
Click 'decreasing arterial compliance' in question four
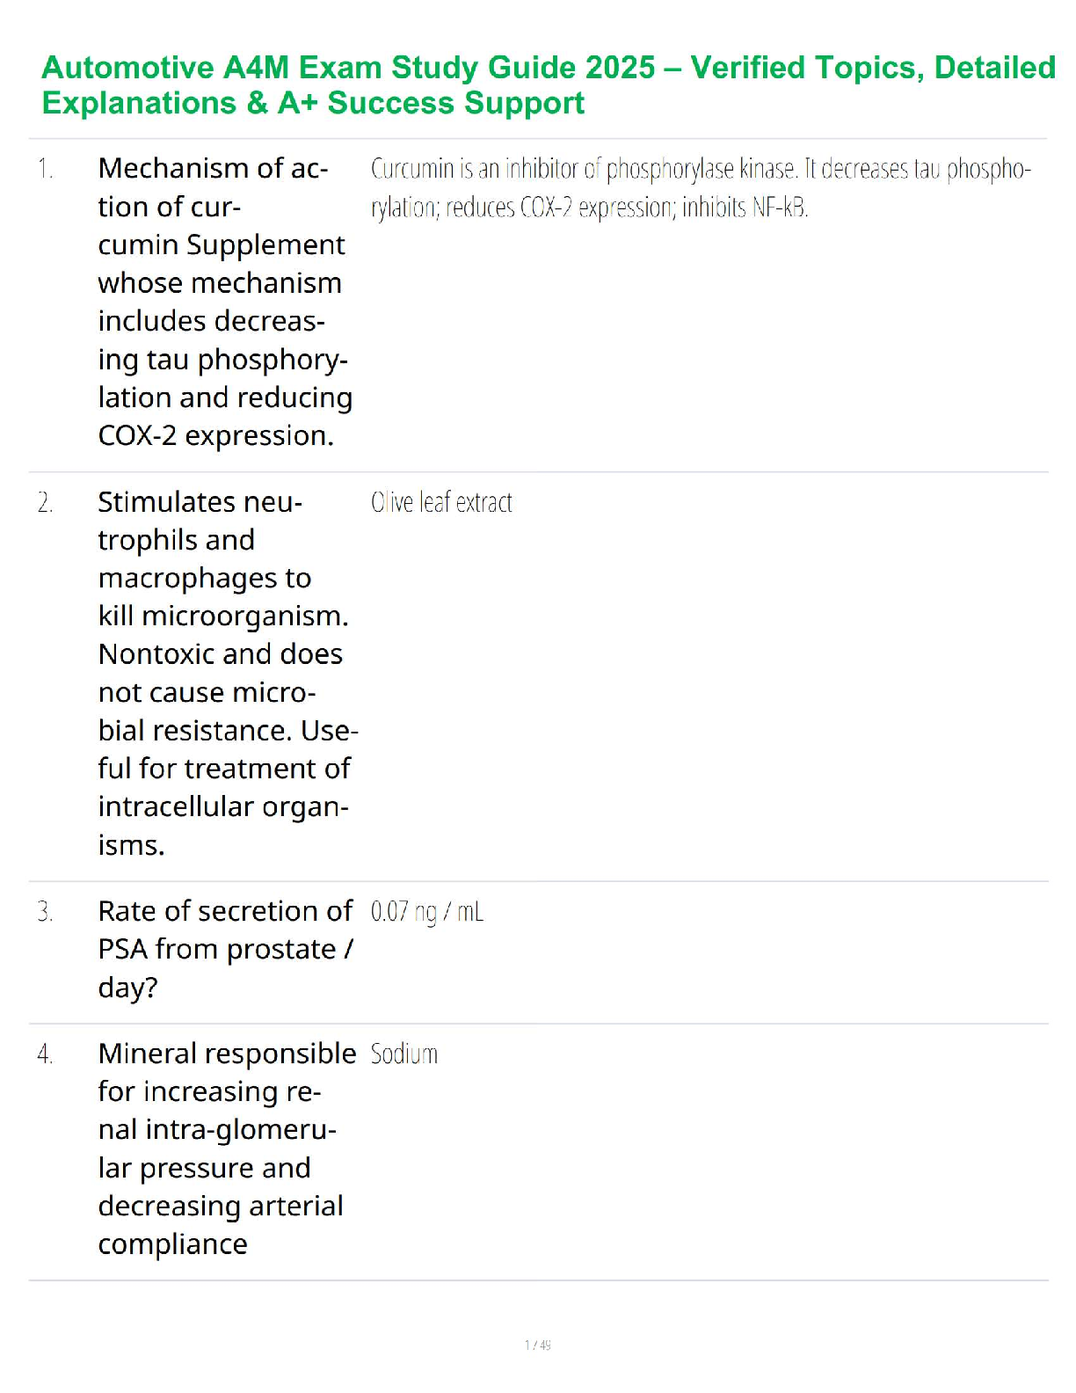(x=220, y=1224)
